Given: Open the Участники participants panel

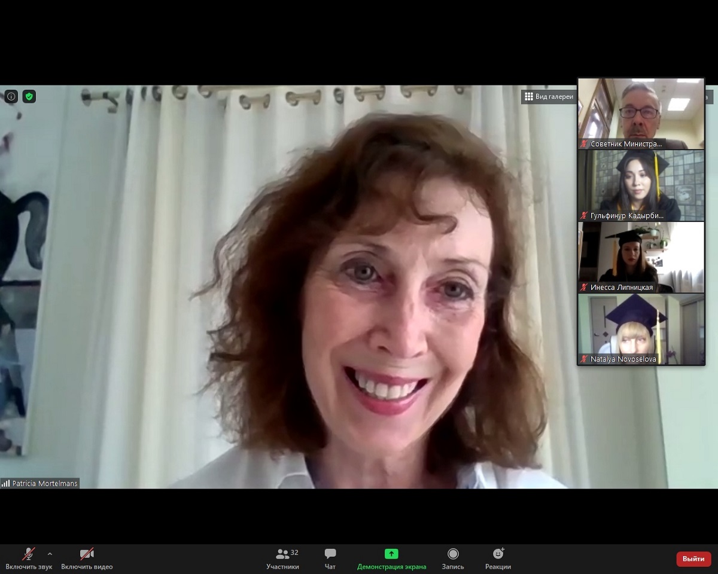Looking at the screenshot, I should 283,558.
